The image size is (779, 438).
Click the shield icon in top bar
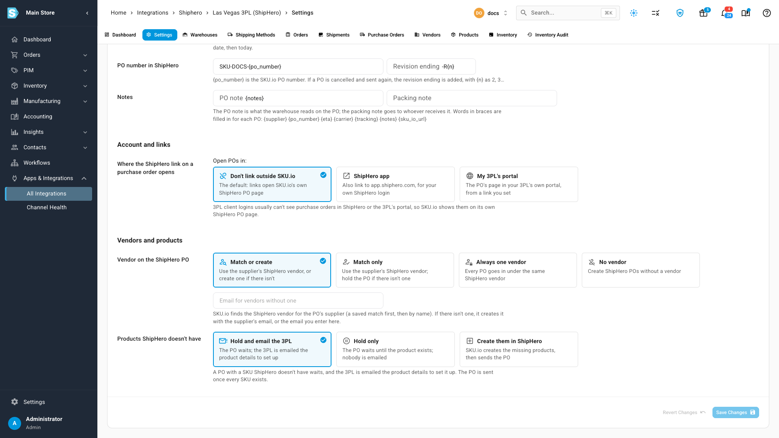pyautogui.click(x=680, y=13)
